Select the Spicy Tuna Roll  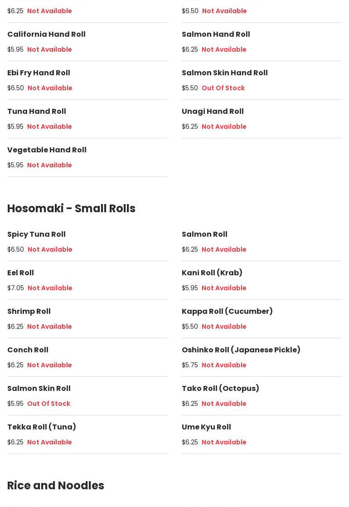36,234
